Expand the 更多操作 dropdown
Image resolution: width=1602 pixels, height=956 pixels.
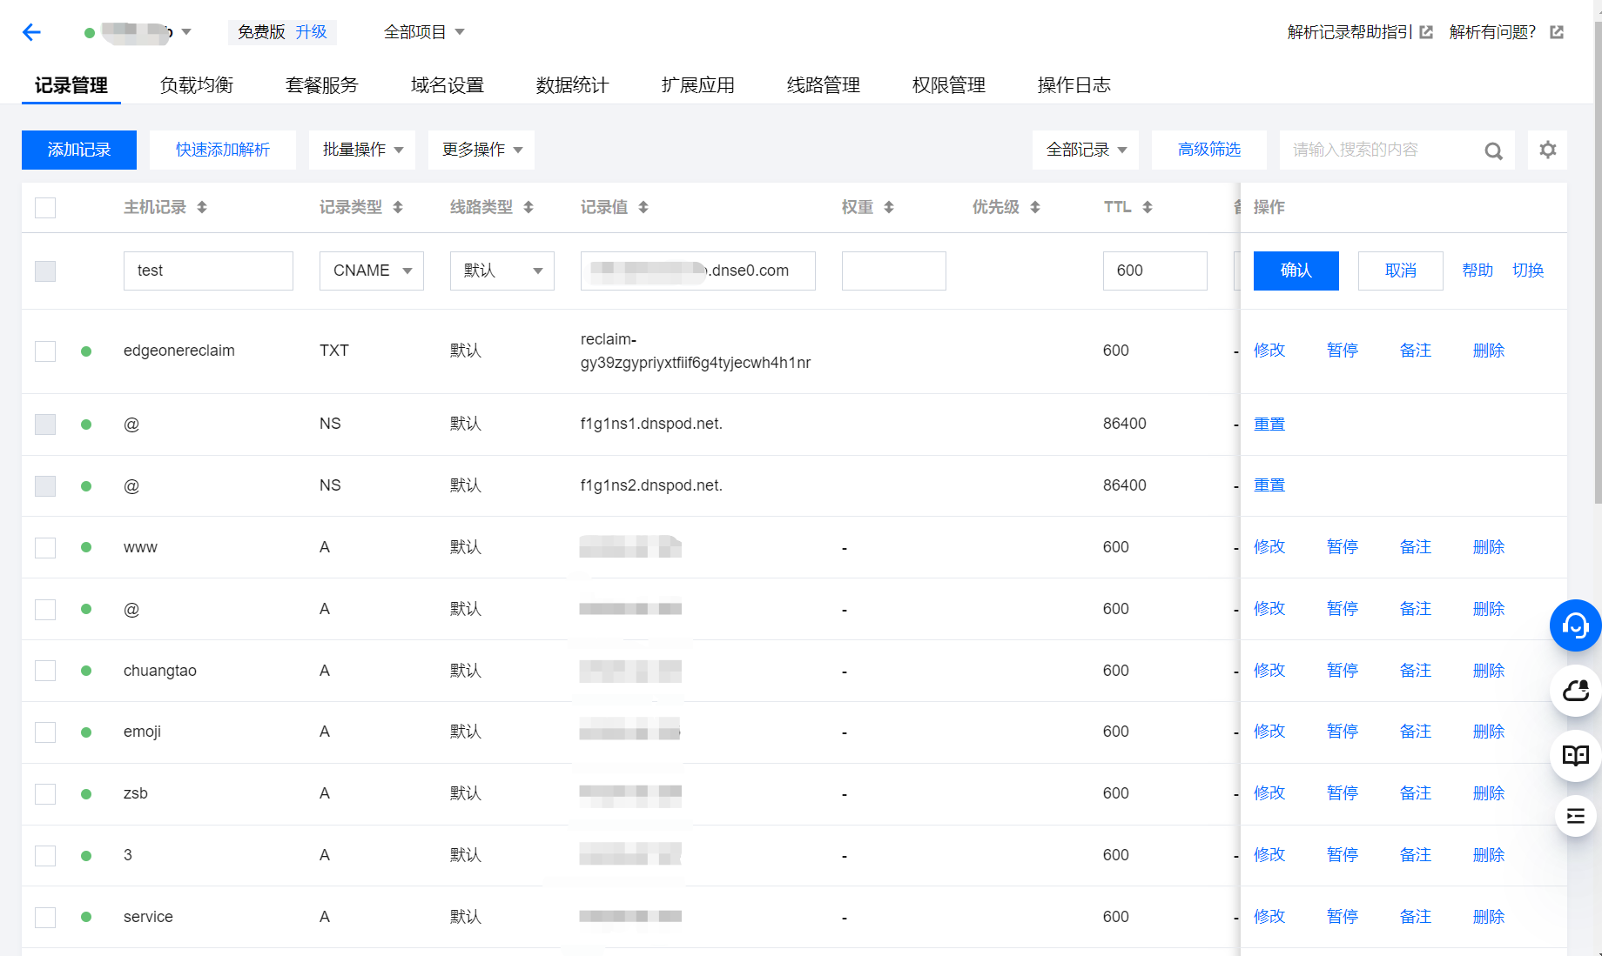pyautogui.click(x=481, y=150)
